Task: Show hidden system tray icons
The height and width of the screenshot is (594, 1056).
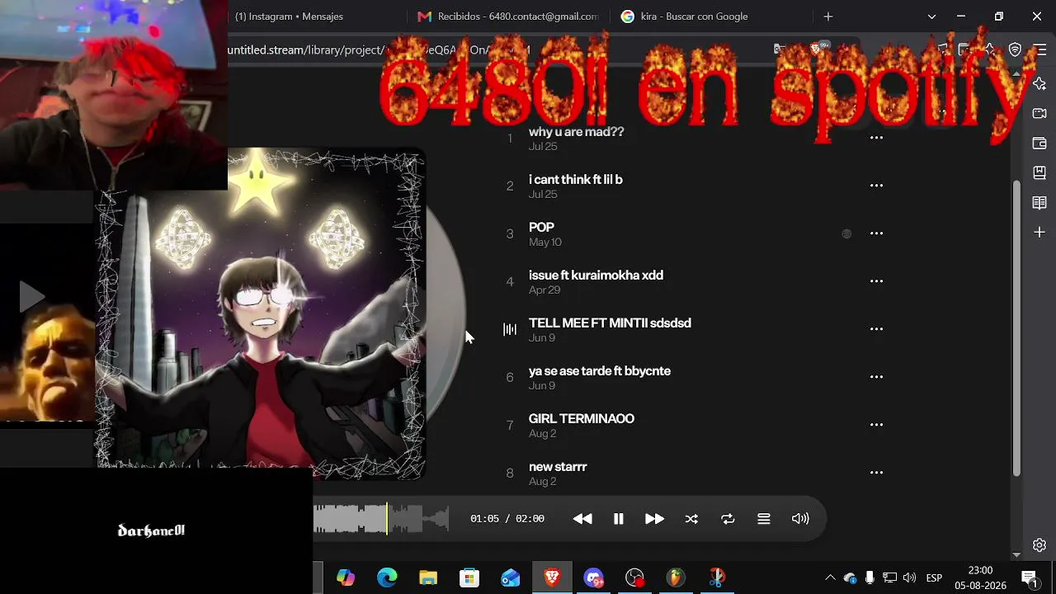Action: click(x=830, y=577)
